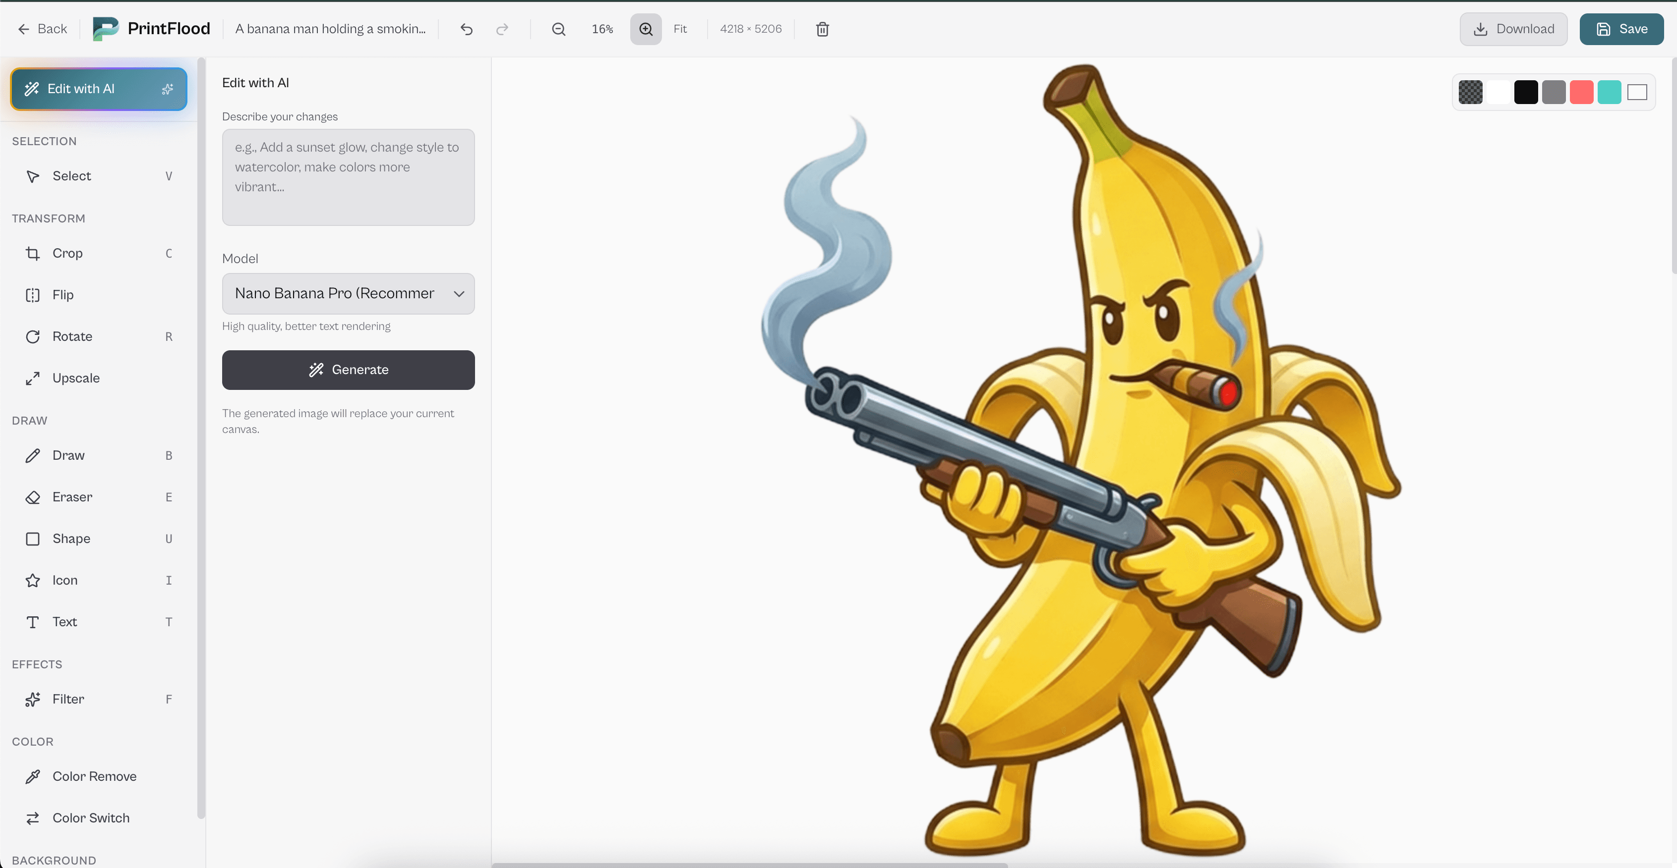Select the Flip tool
1677x868 pixels.
[62, 294]
